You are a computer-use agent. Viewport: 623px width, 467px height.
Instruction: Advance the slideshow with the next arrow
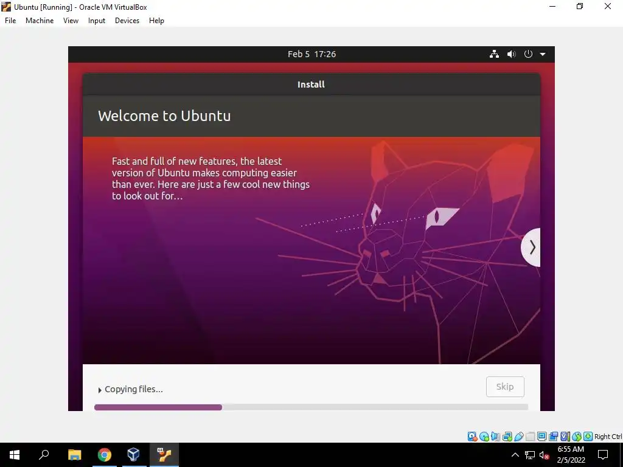click(531, 247)
